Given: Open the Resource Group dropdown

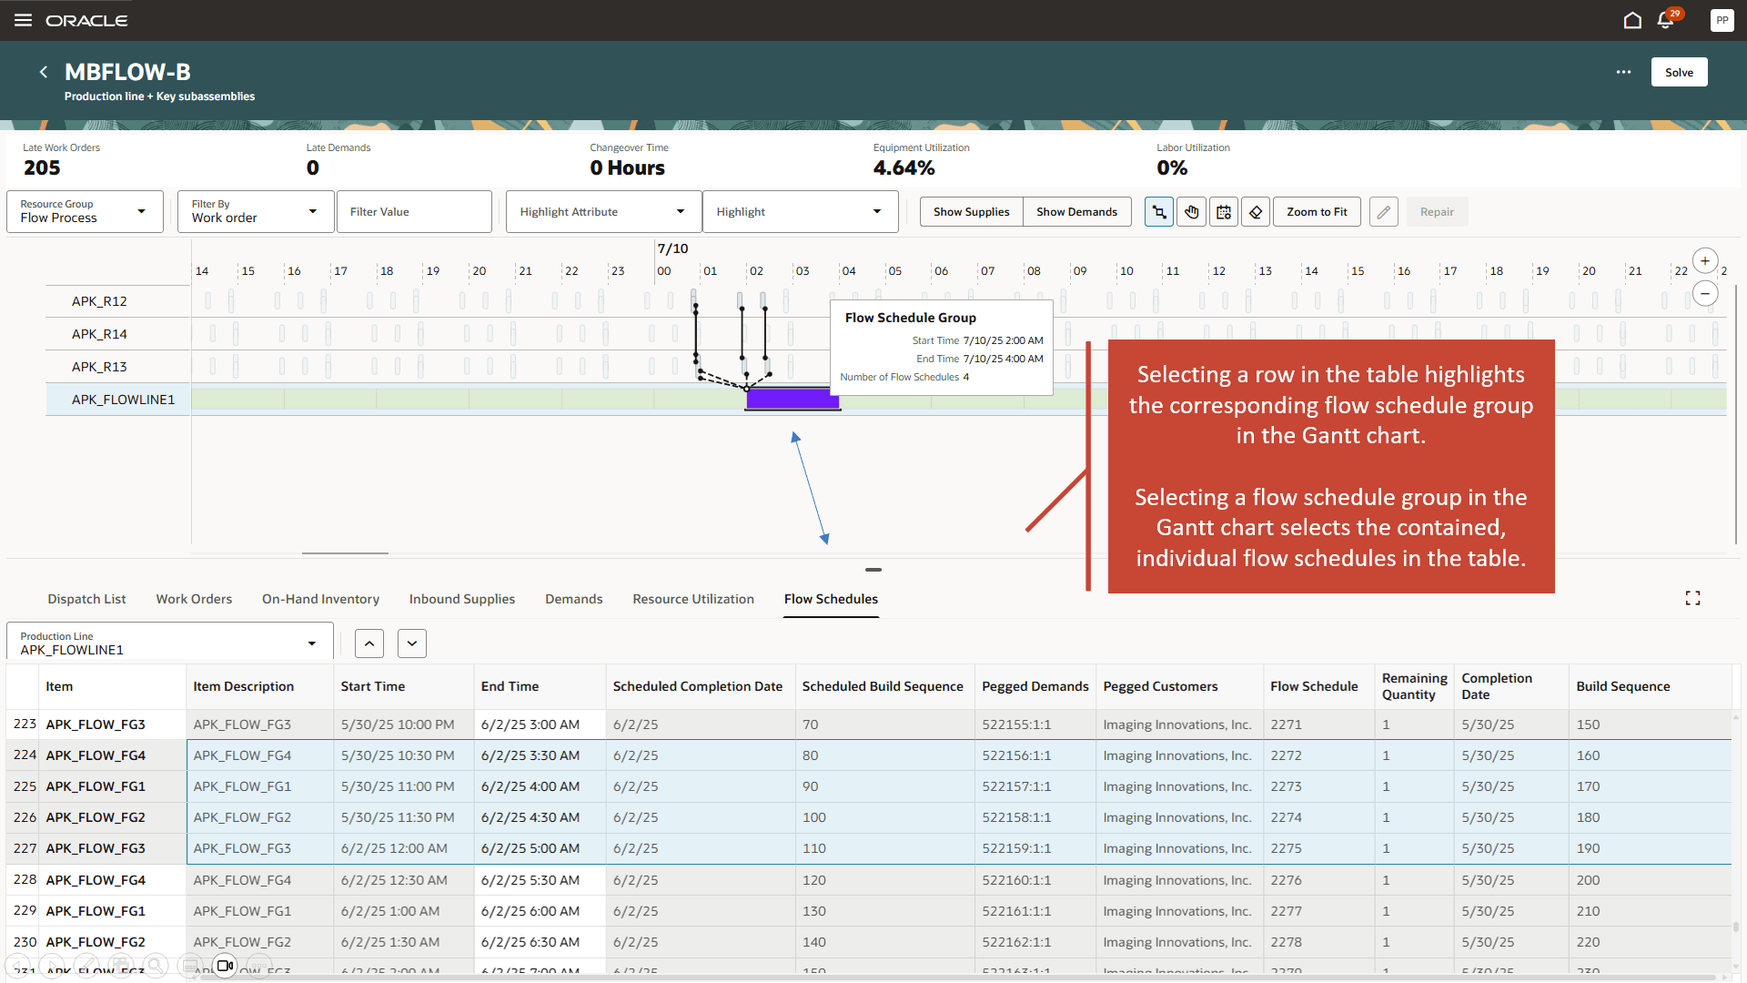Looking at the screenshot, I should tap(85, 211).
